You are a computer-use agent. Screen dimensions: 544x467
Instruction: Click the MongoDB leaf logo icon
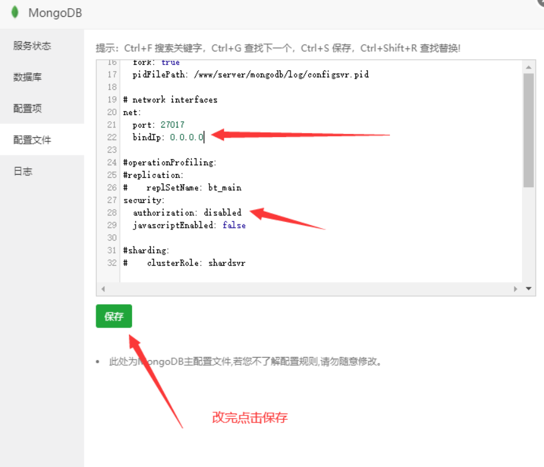click(15, 12)
